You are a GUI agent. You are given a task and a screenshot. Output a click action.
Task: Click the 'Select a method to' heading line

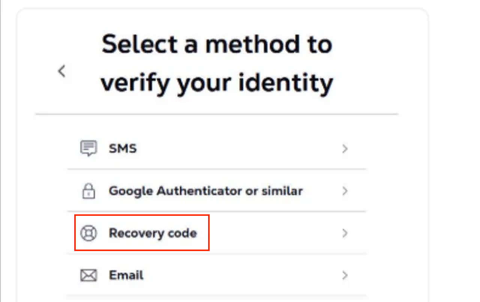pos(217,44)
